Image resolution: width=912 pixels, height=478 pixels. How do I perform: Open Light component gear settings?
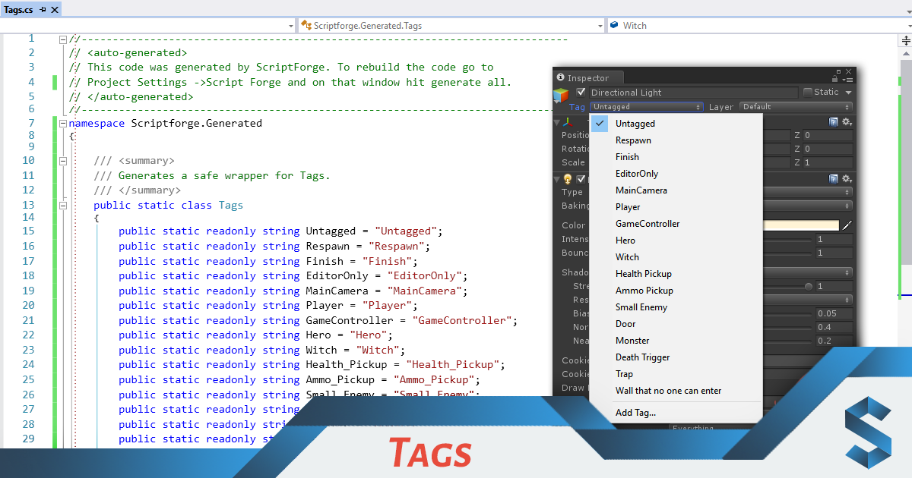tap(847, 179)
